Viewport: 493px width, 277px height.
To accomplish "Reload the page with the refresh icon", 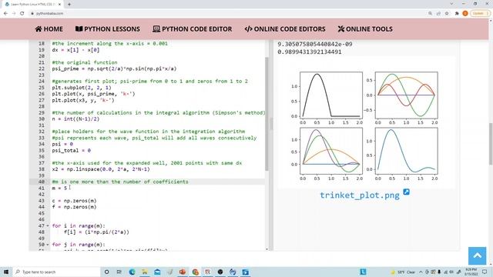I will (x=22, y=14).
